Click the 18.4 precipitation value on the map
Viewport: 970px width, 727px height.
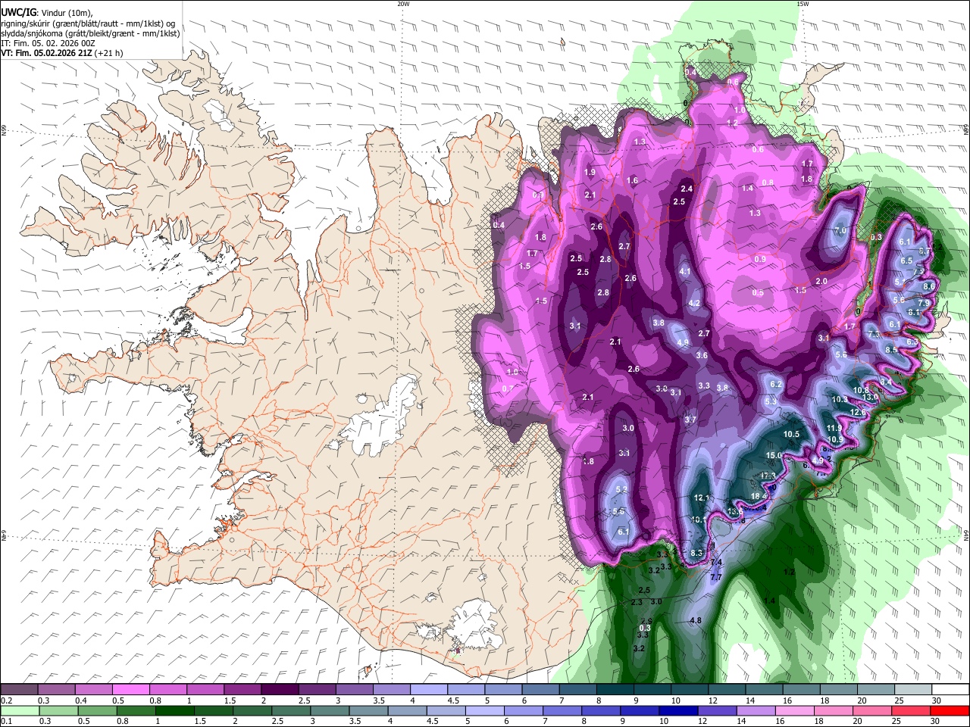click(x=759, y=496)
